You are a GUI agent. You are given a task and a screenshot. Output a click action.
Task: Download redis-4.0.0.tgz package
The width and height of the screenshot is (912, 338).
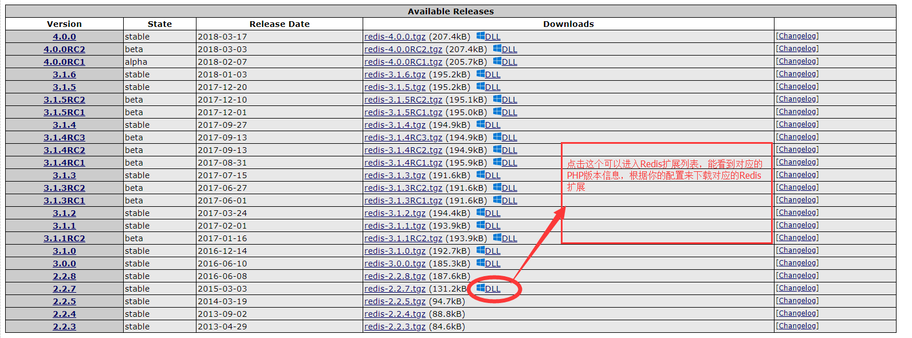click(x=395, y=37)
